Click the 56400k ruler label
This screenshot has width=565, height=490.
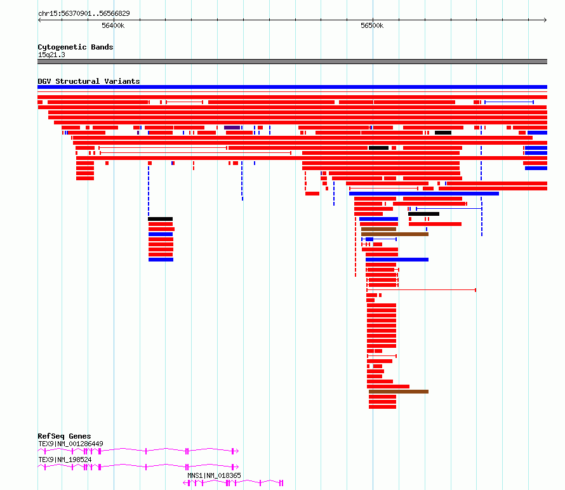point(113,25)
